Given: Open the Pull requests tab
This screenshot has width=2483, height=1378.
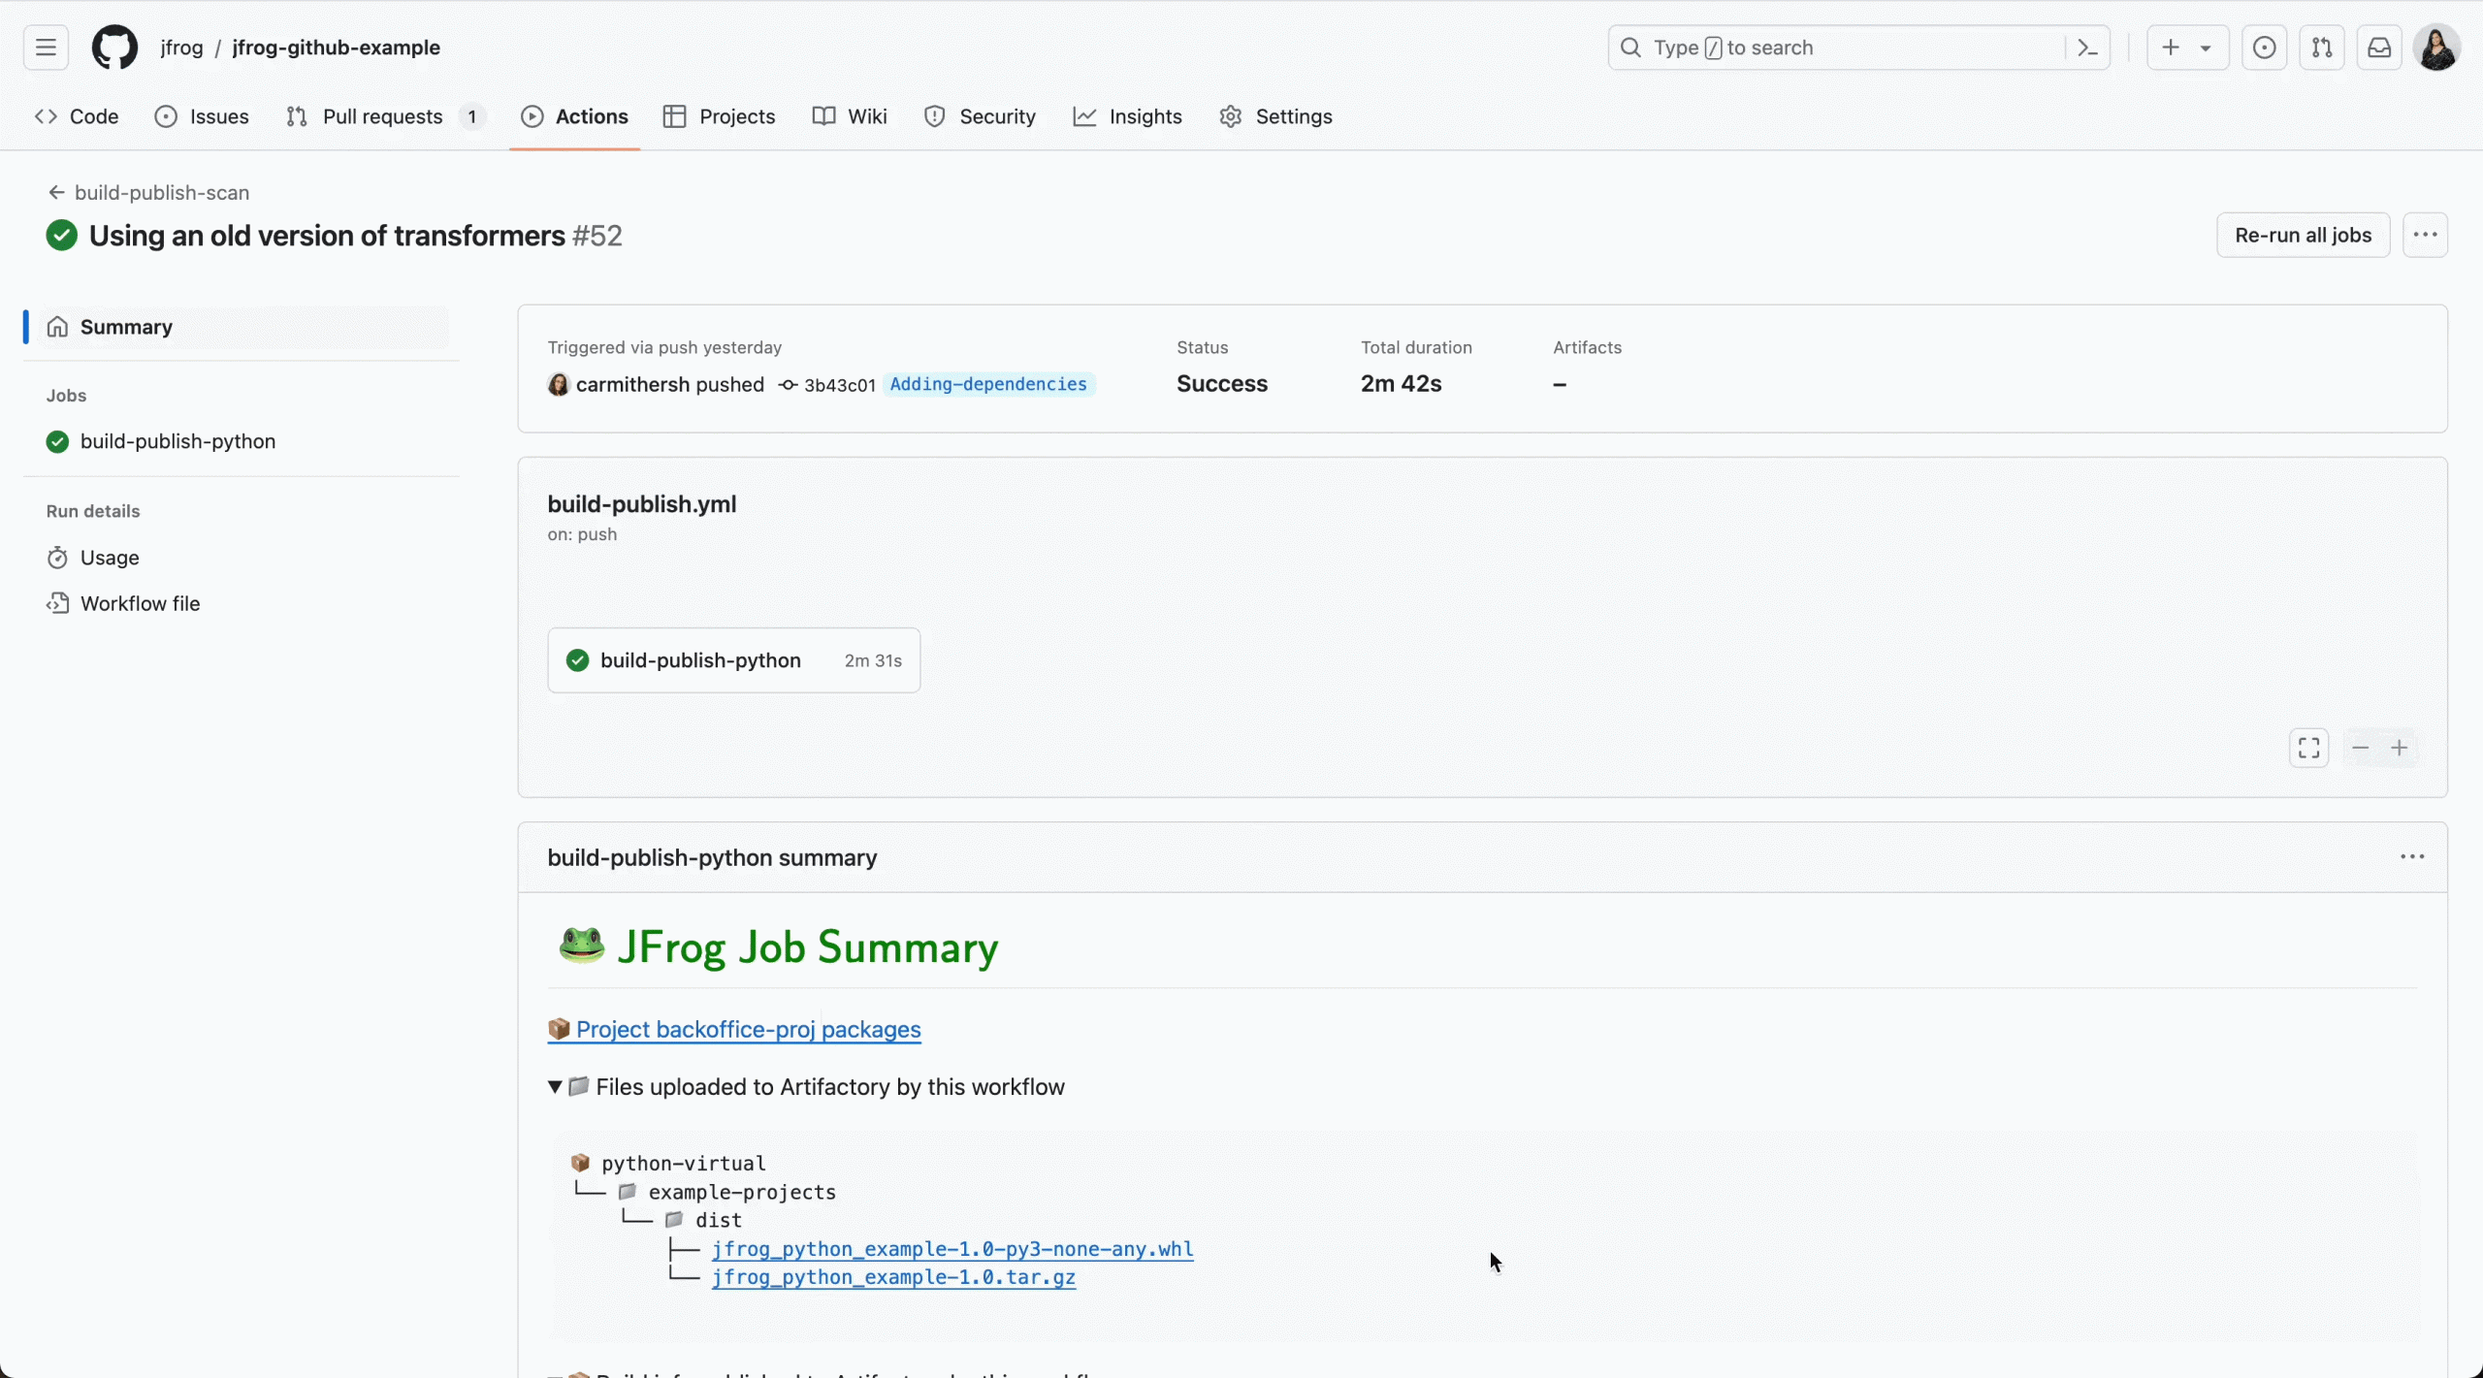Looking at the screenshot, I should click(384, 116).
